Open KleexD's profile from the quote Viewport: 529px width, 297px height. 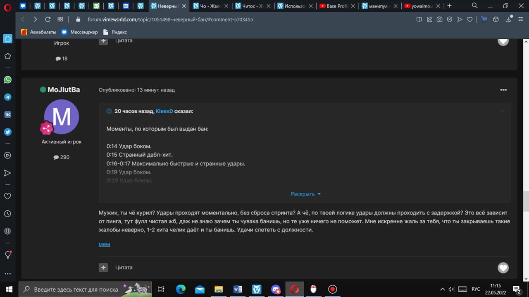tap(164, 111)
